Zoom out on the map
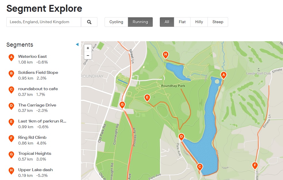283x180 pixels. 88,55
